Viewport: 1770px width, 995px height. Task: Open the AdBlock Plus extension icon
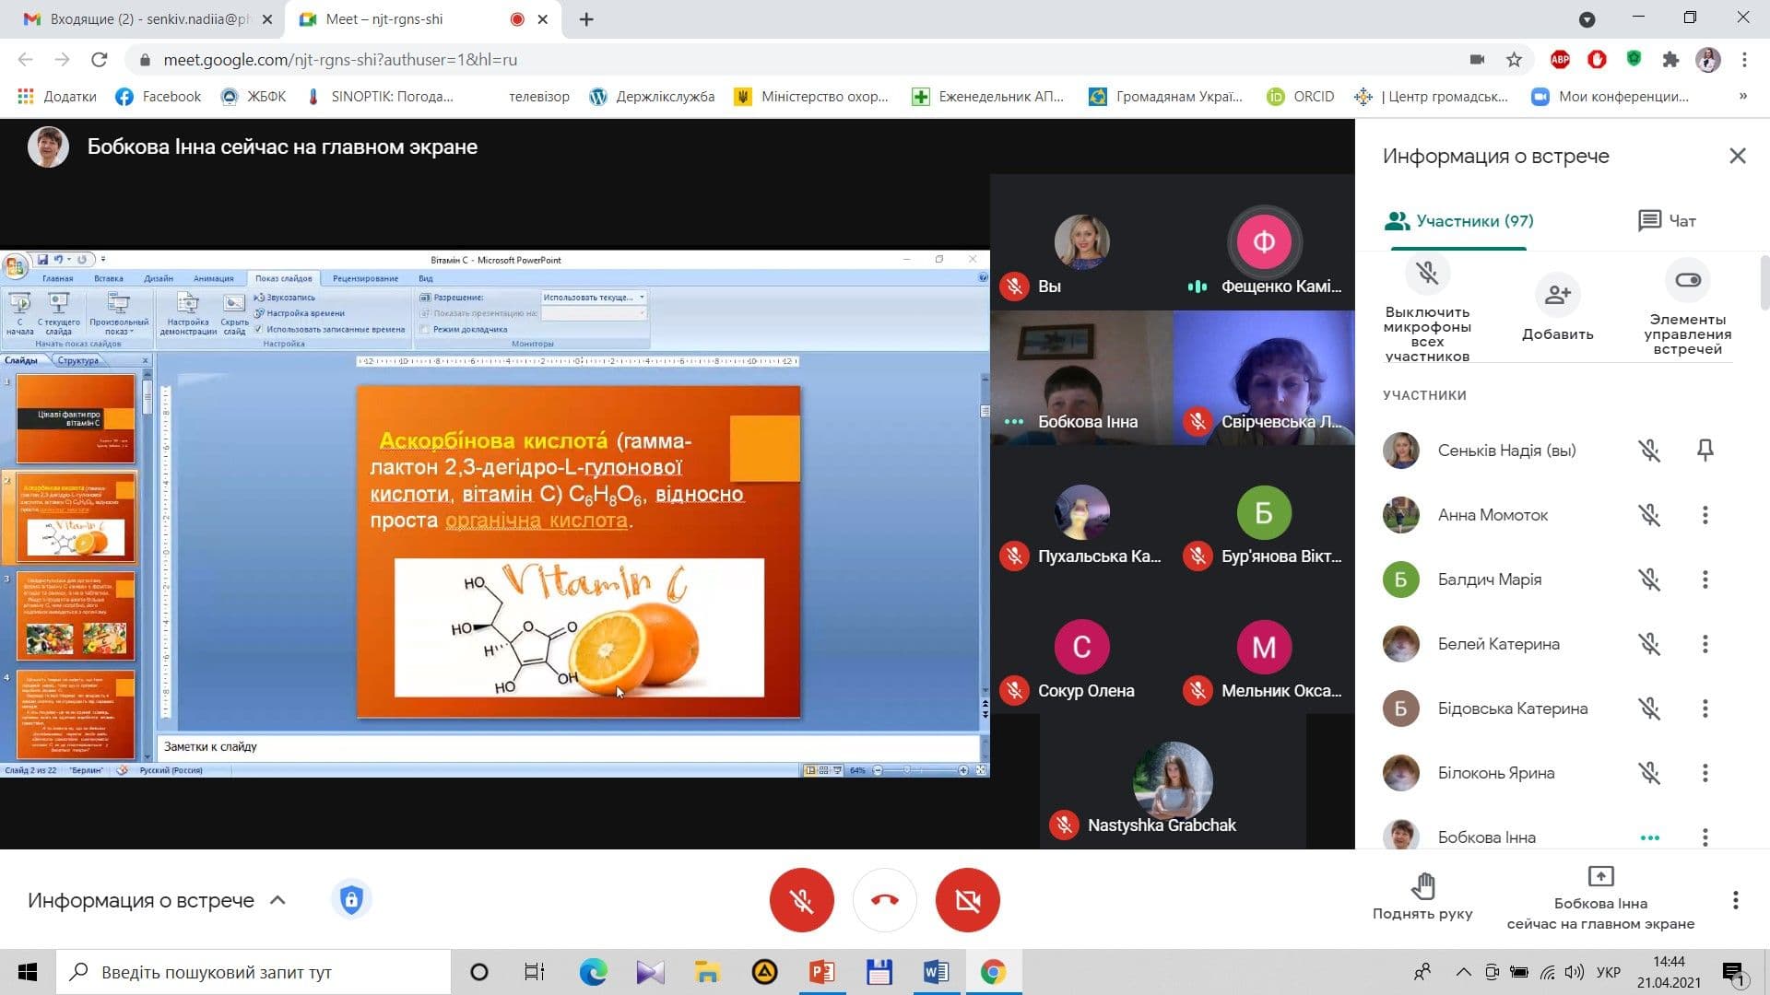[x=1560, y=60]
